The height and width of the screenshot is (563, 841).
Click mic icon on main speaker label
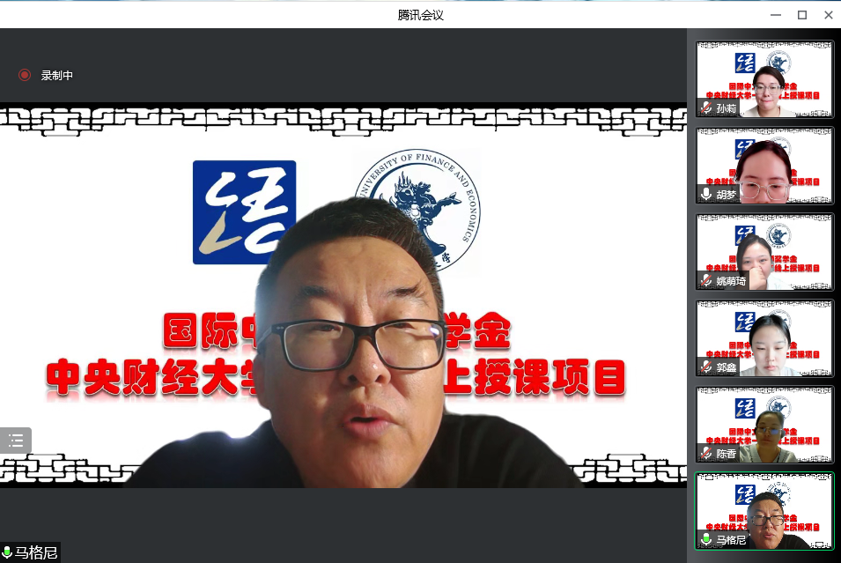pos(7,553)
